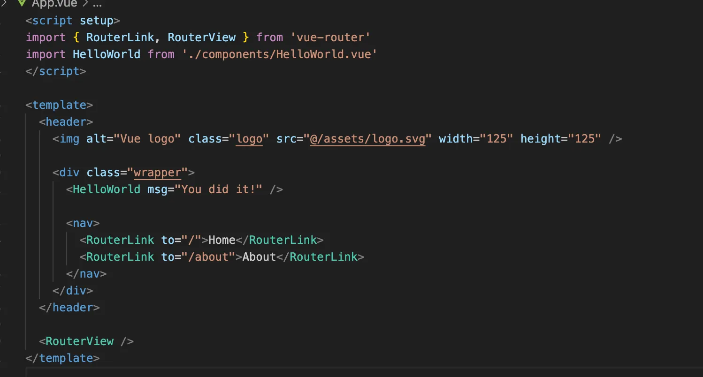Click the closing </div> tag
703x377 pixels.
[73, 291]
